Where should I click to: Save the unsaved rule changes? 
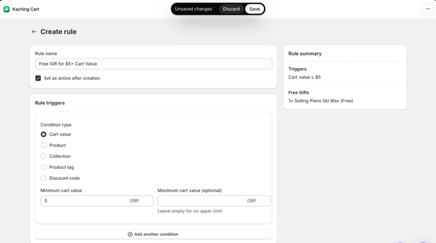(x=255, y=9)
